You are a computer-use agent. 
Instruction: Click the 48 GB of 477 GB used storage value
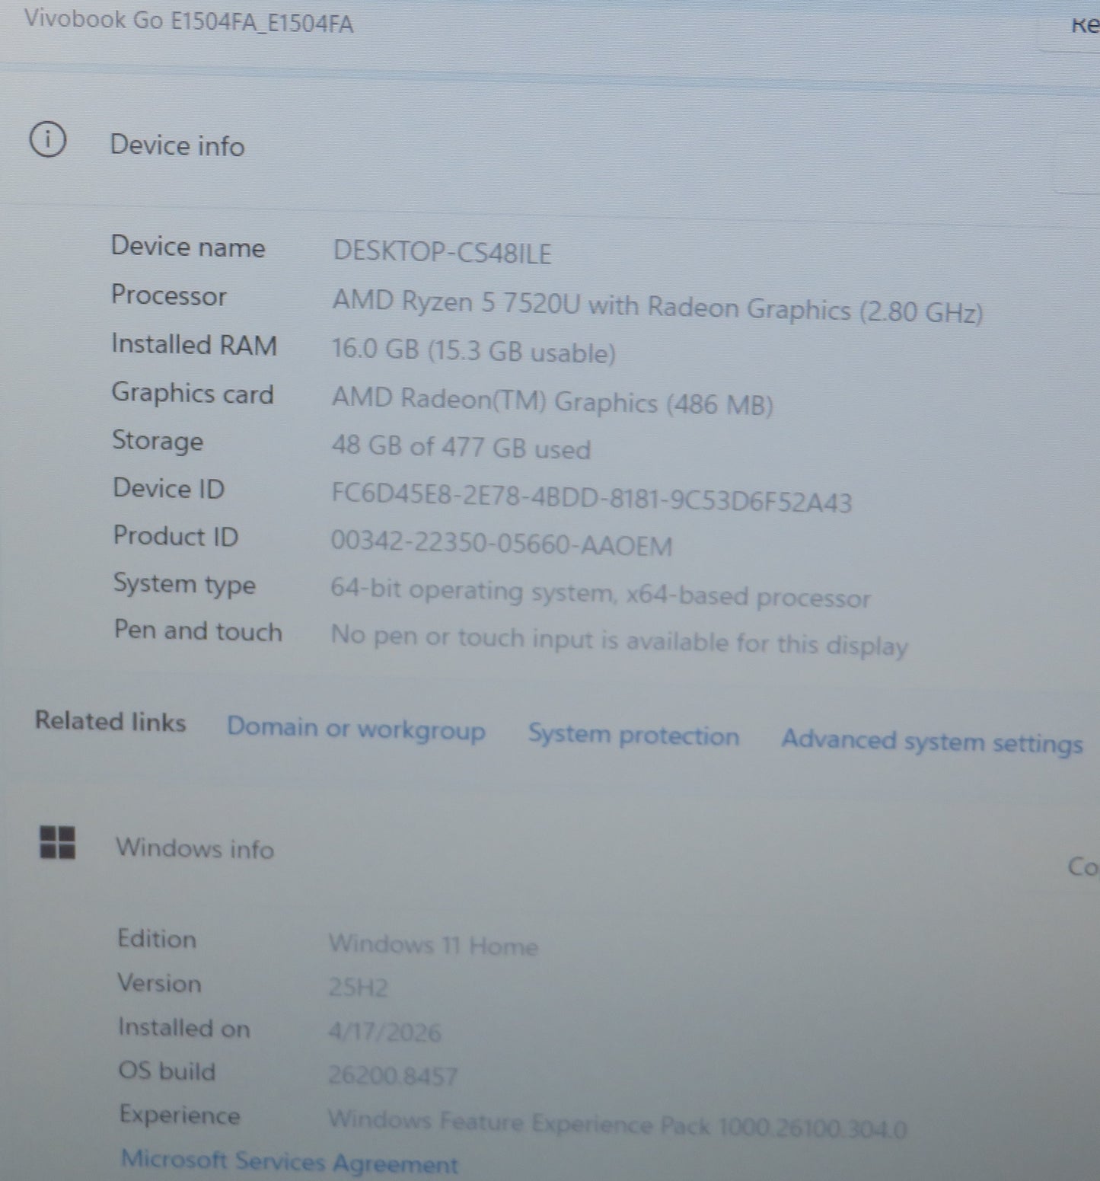tap(461, 447)
